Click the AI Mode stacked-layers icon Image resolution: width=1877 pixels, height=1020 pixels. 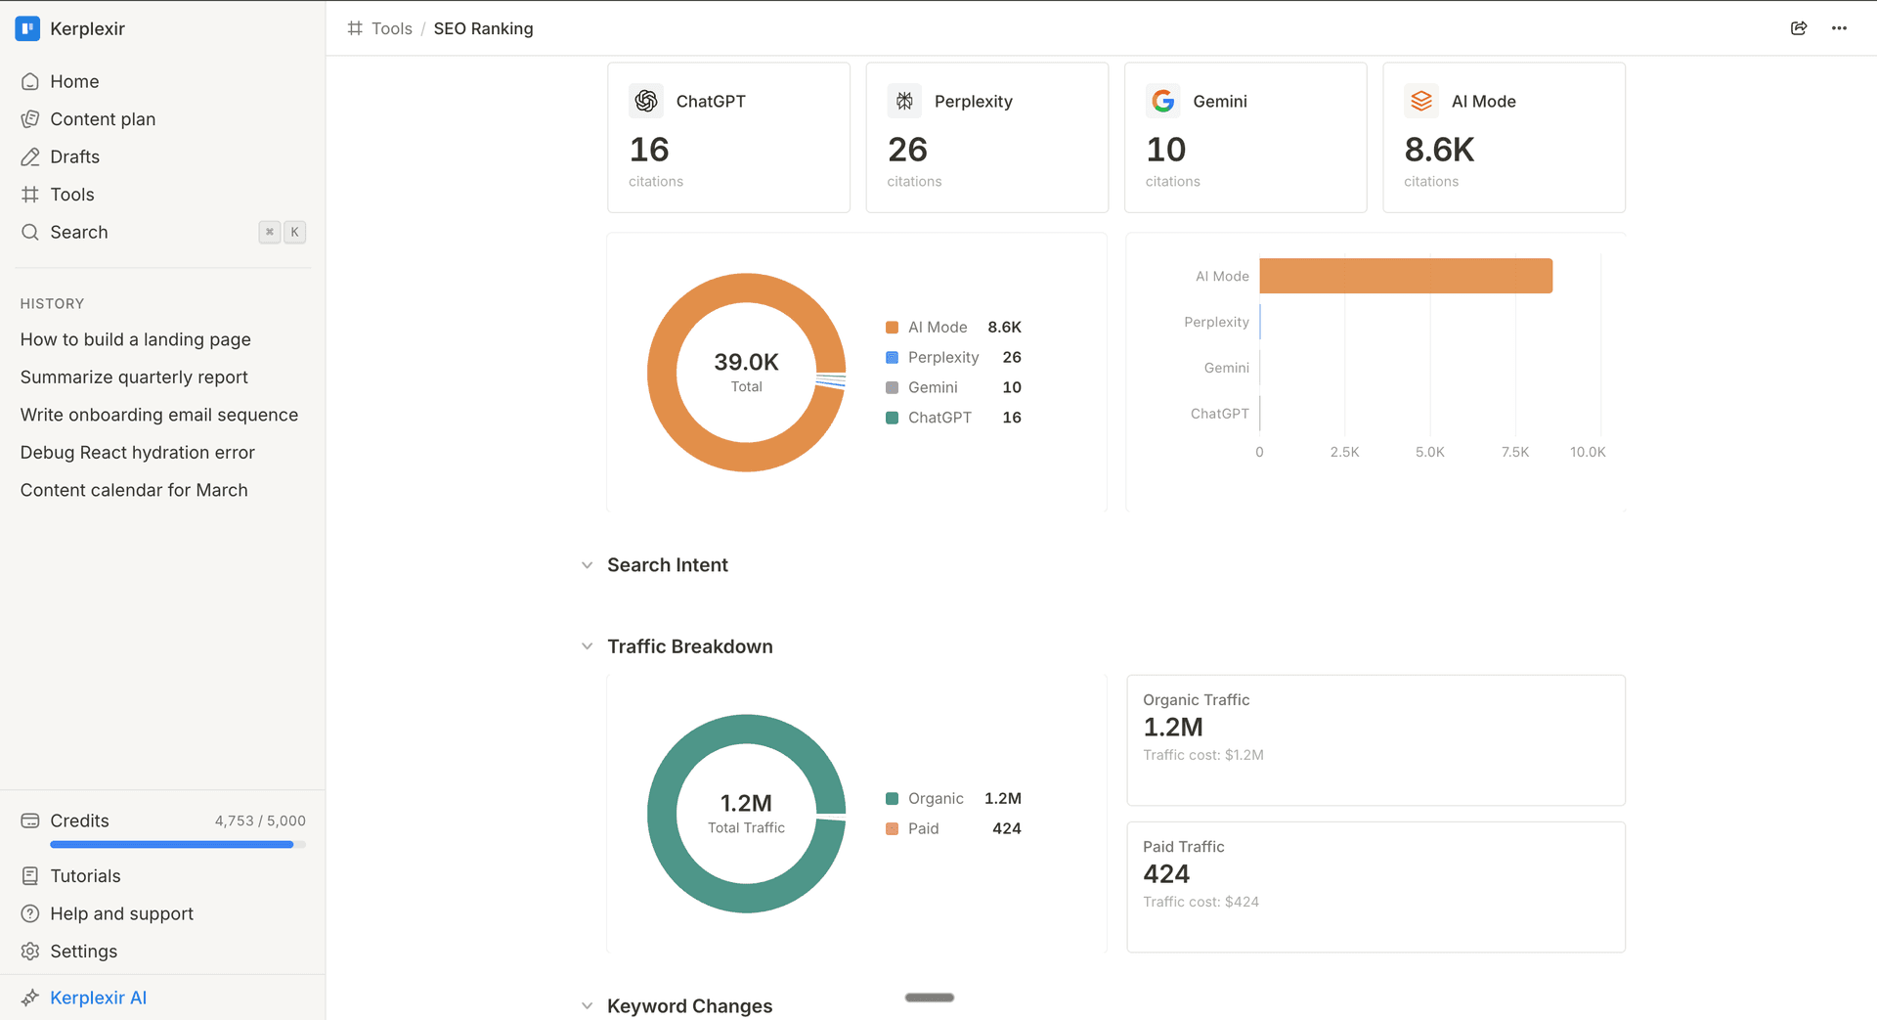click(x=1421, y=100)
